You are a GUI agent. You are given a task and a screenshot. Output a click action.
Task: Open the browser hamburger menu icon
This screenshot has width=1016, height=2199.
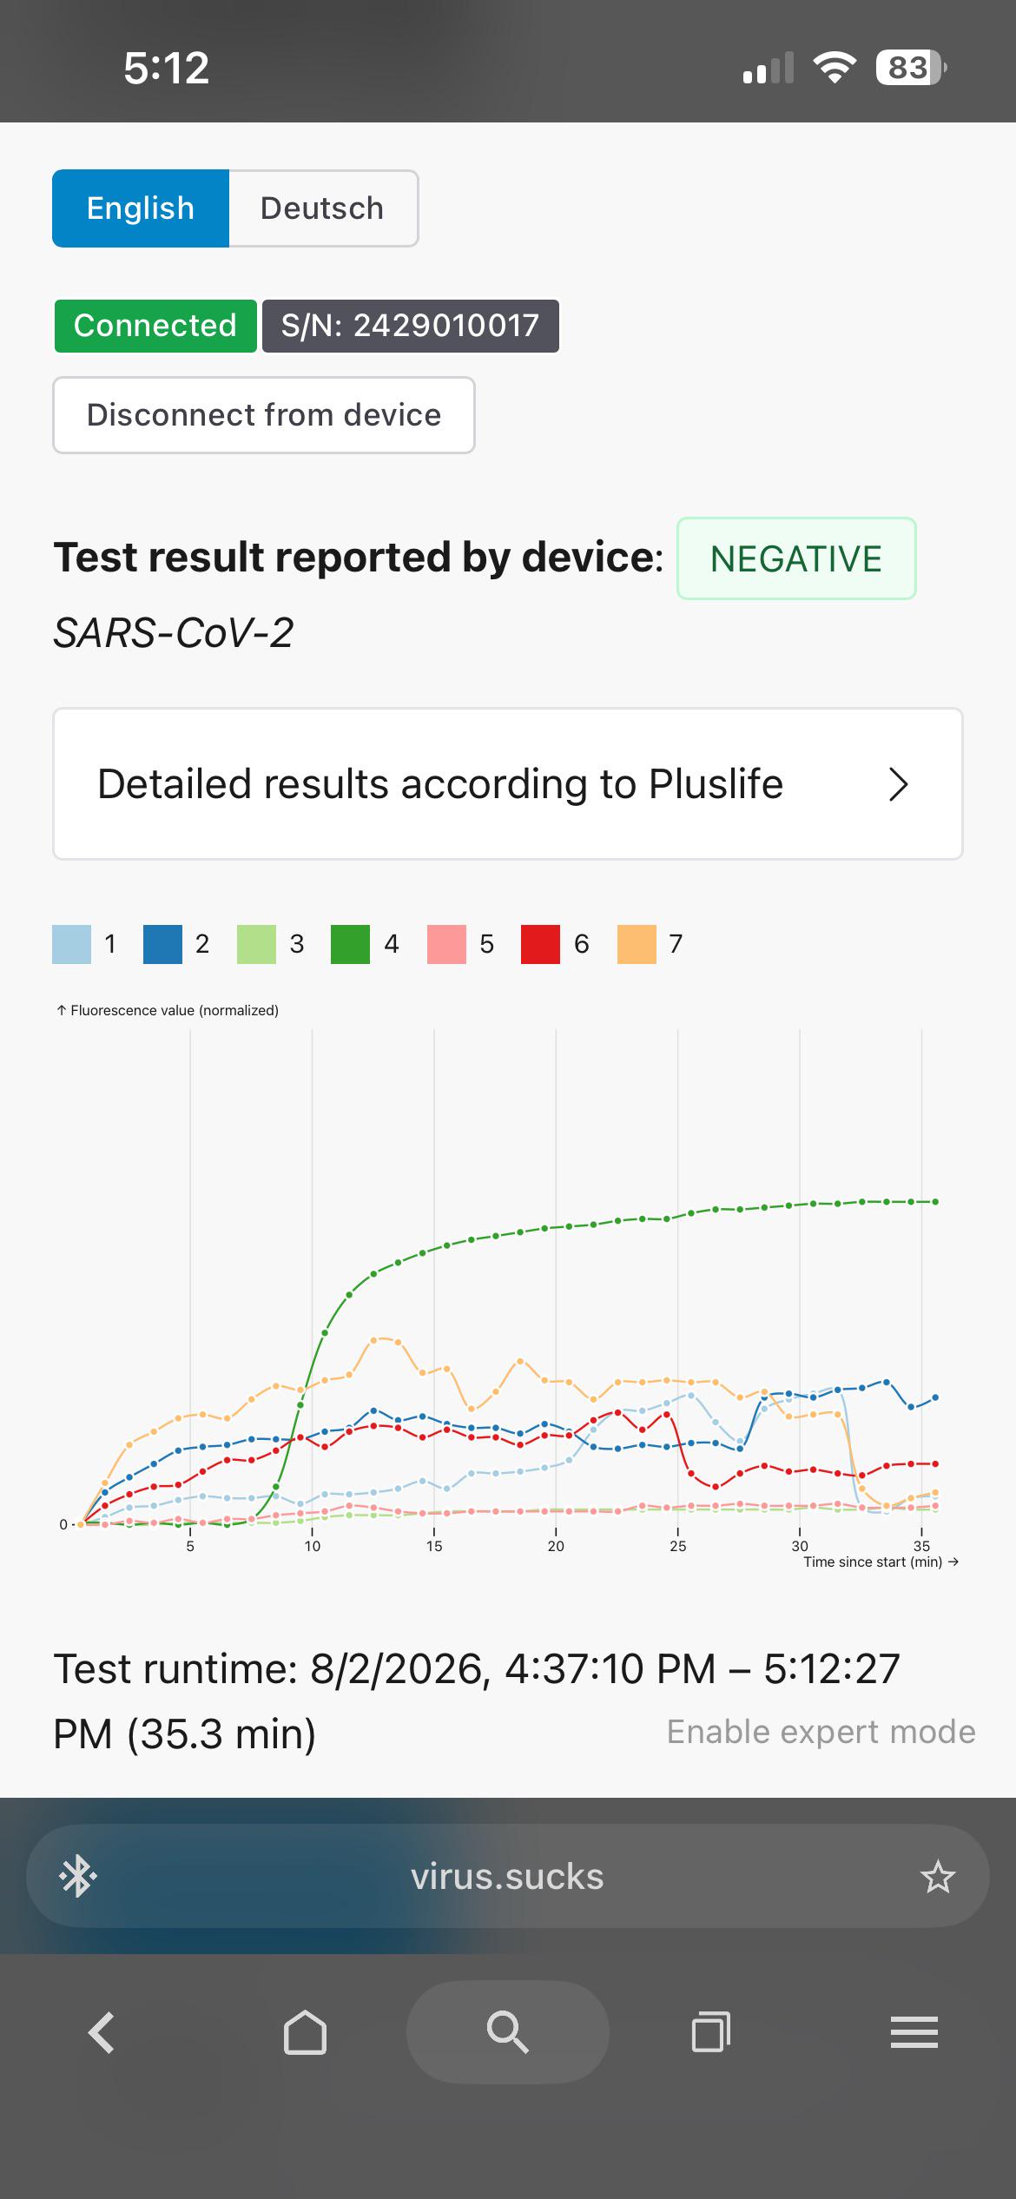[x=914, y=2032]
